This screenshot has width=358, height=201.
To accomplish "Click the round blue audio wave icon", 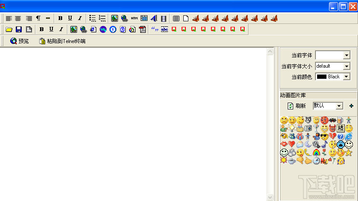I will click(x=103, y=29).
